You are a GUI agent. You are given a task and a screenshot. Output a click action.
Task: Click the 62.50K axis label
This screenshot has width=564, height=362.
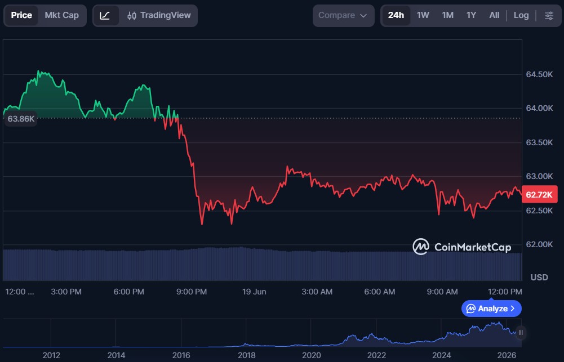click(x=540, y=211)
